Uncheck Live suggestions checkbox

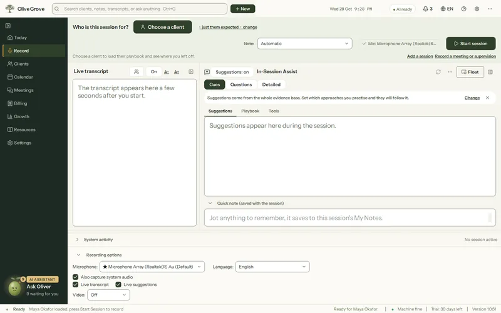pyautogui.click(x=118, y=285)
